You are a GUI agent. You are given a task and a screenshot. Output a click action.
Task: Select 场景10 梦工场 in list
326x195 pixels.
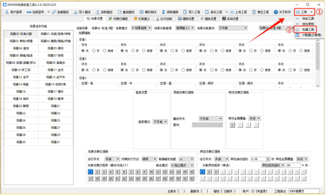pos(21,70)
